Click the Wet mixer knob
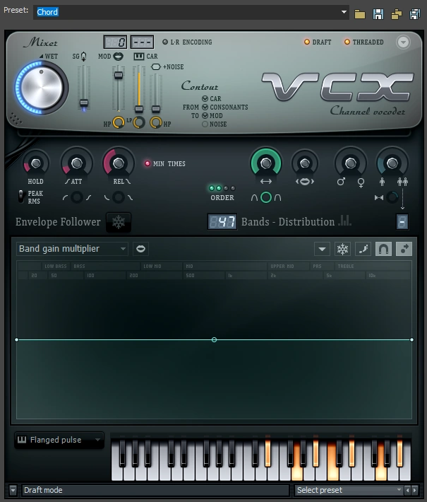 pyautogui.click(x=42, y=88)
